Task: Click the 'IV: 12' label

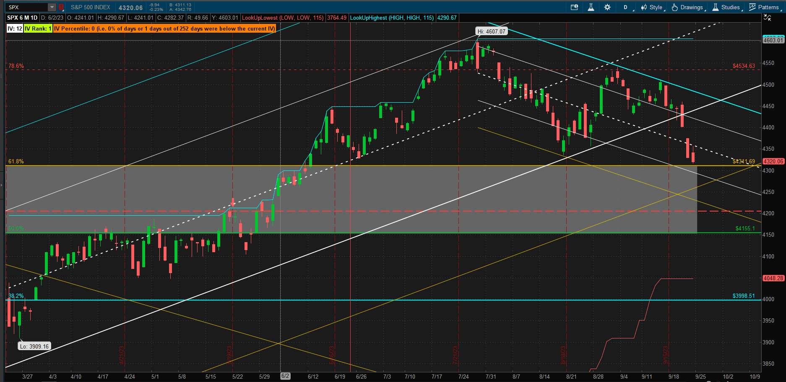Action: pyautogui.click(x=15, y=28)
